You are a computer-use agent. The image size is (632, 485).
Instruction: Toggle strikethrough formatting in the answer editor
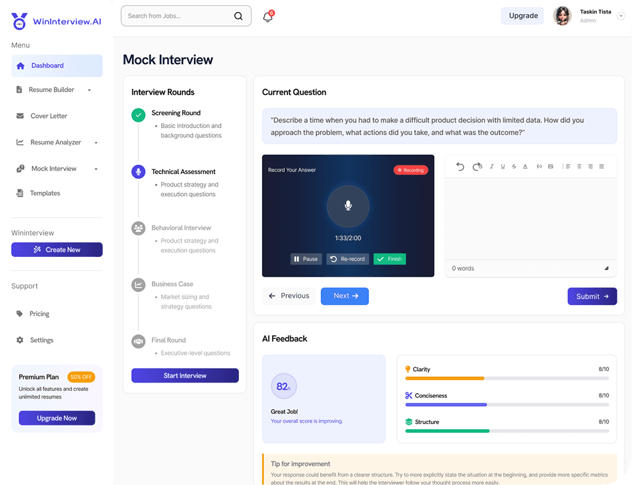(514, 167)
